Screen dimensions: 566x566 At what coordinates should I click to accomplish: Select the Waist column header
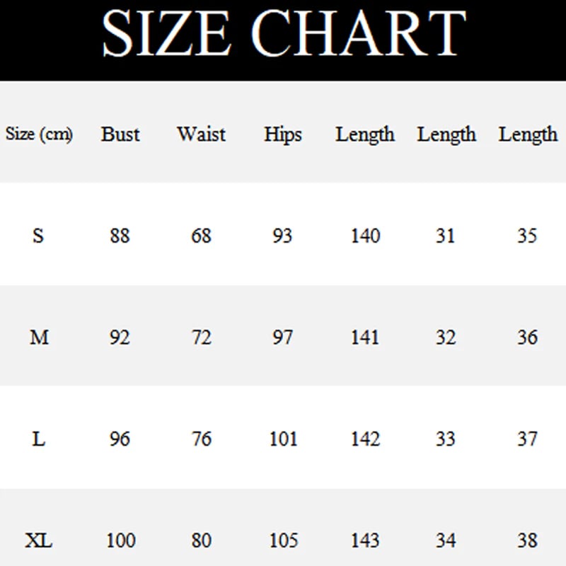coord(201,134)
